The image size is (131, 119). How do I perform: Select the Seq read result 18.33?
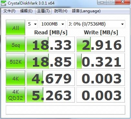coord(51,44)
